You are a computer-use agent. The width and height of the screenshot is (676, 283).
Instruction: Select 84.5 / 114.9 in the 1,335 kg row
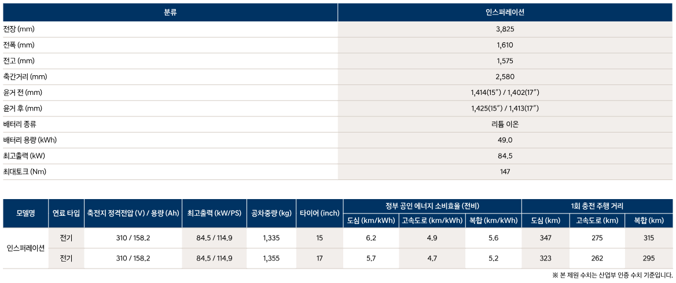click(x=214, y=238)
